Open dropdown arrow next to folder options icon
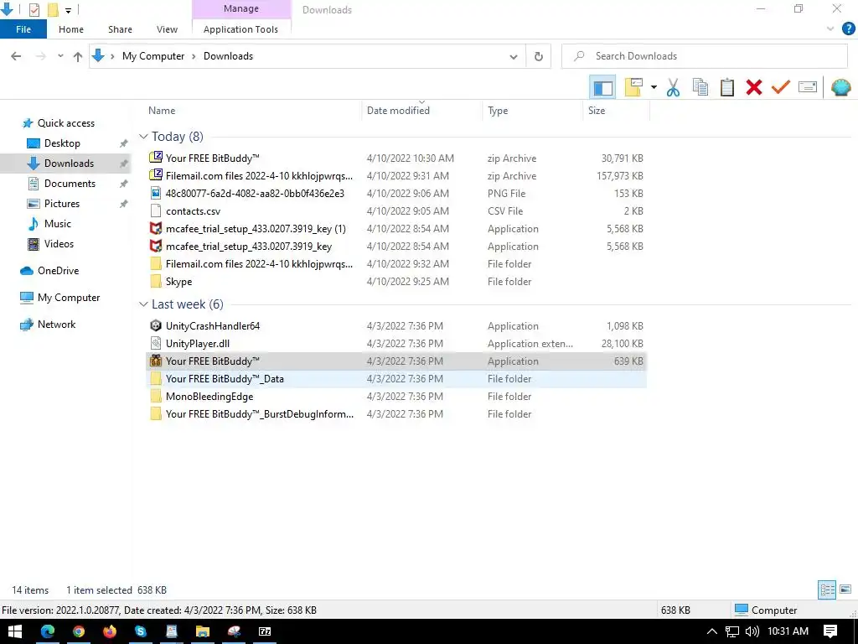The height and width of the screenshot is (644, 858). click(x=654, y=87)
